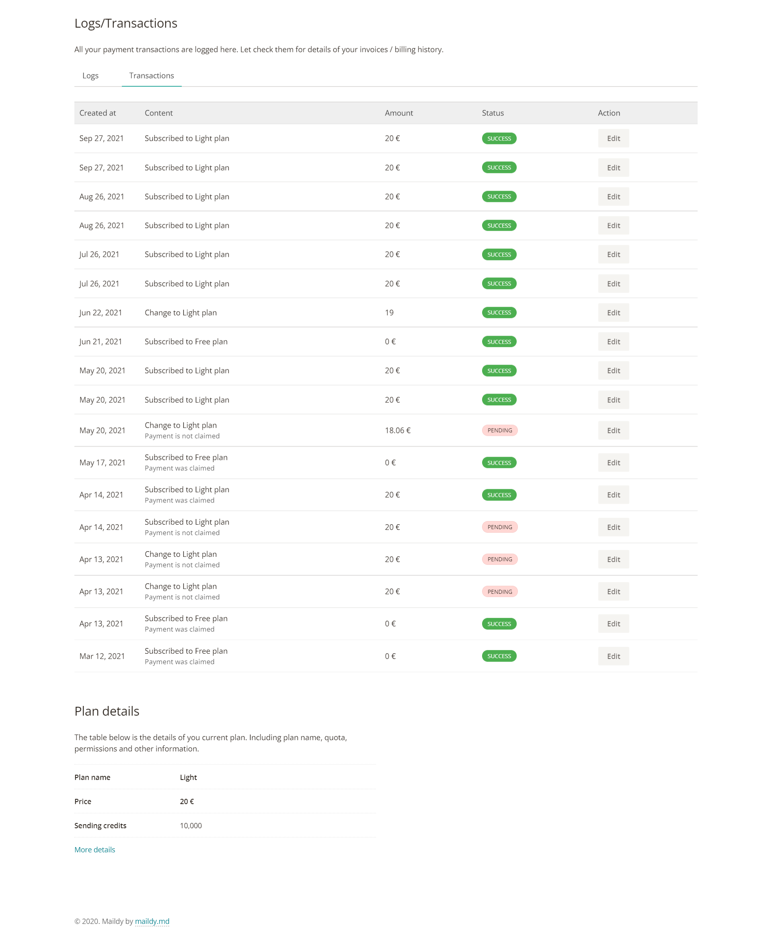Screen dimensions: 772x936
Task: Edit the Apr 13 Subscribed to Free plan row
Action: (x=613, y=624)
